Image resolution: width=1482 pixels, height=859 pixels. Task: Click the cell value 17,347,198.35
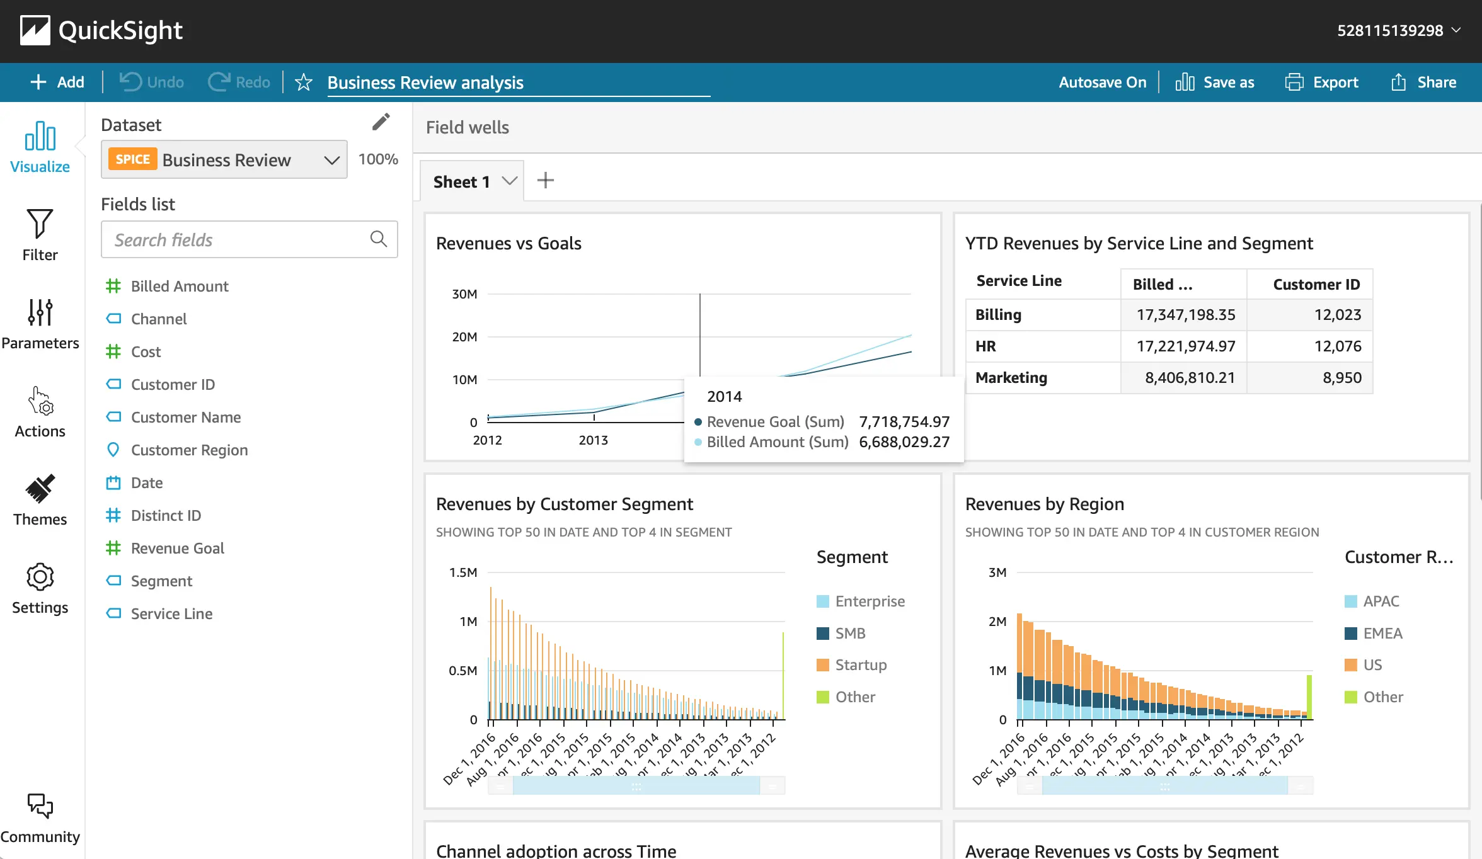tap(1185, 314)
